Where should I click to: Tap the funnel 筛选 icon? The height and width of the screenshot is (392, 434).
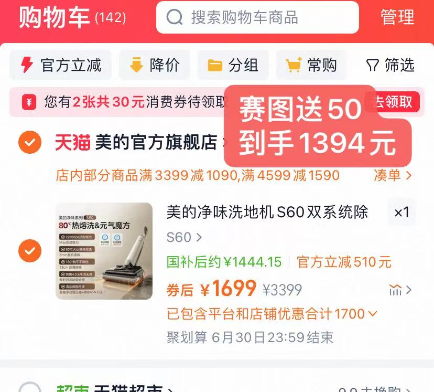(372, 66)
